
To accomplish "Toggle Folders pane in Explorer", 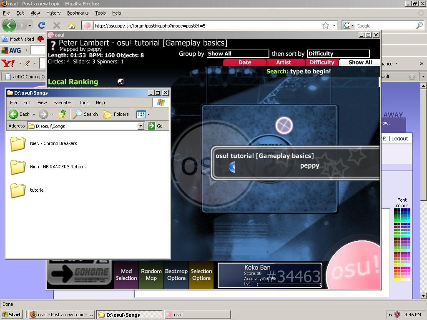I will tap(116, 114).
